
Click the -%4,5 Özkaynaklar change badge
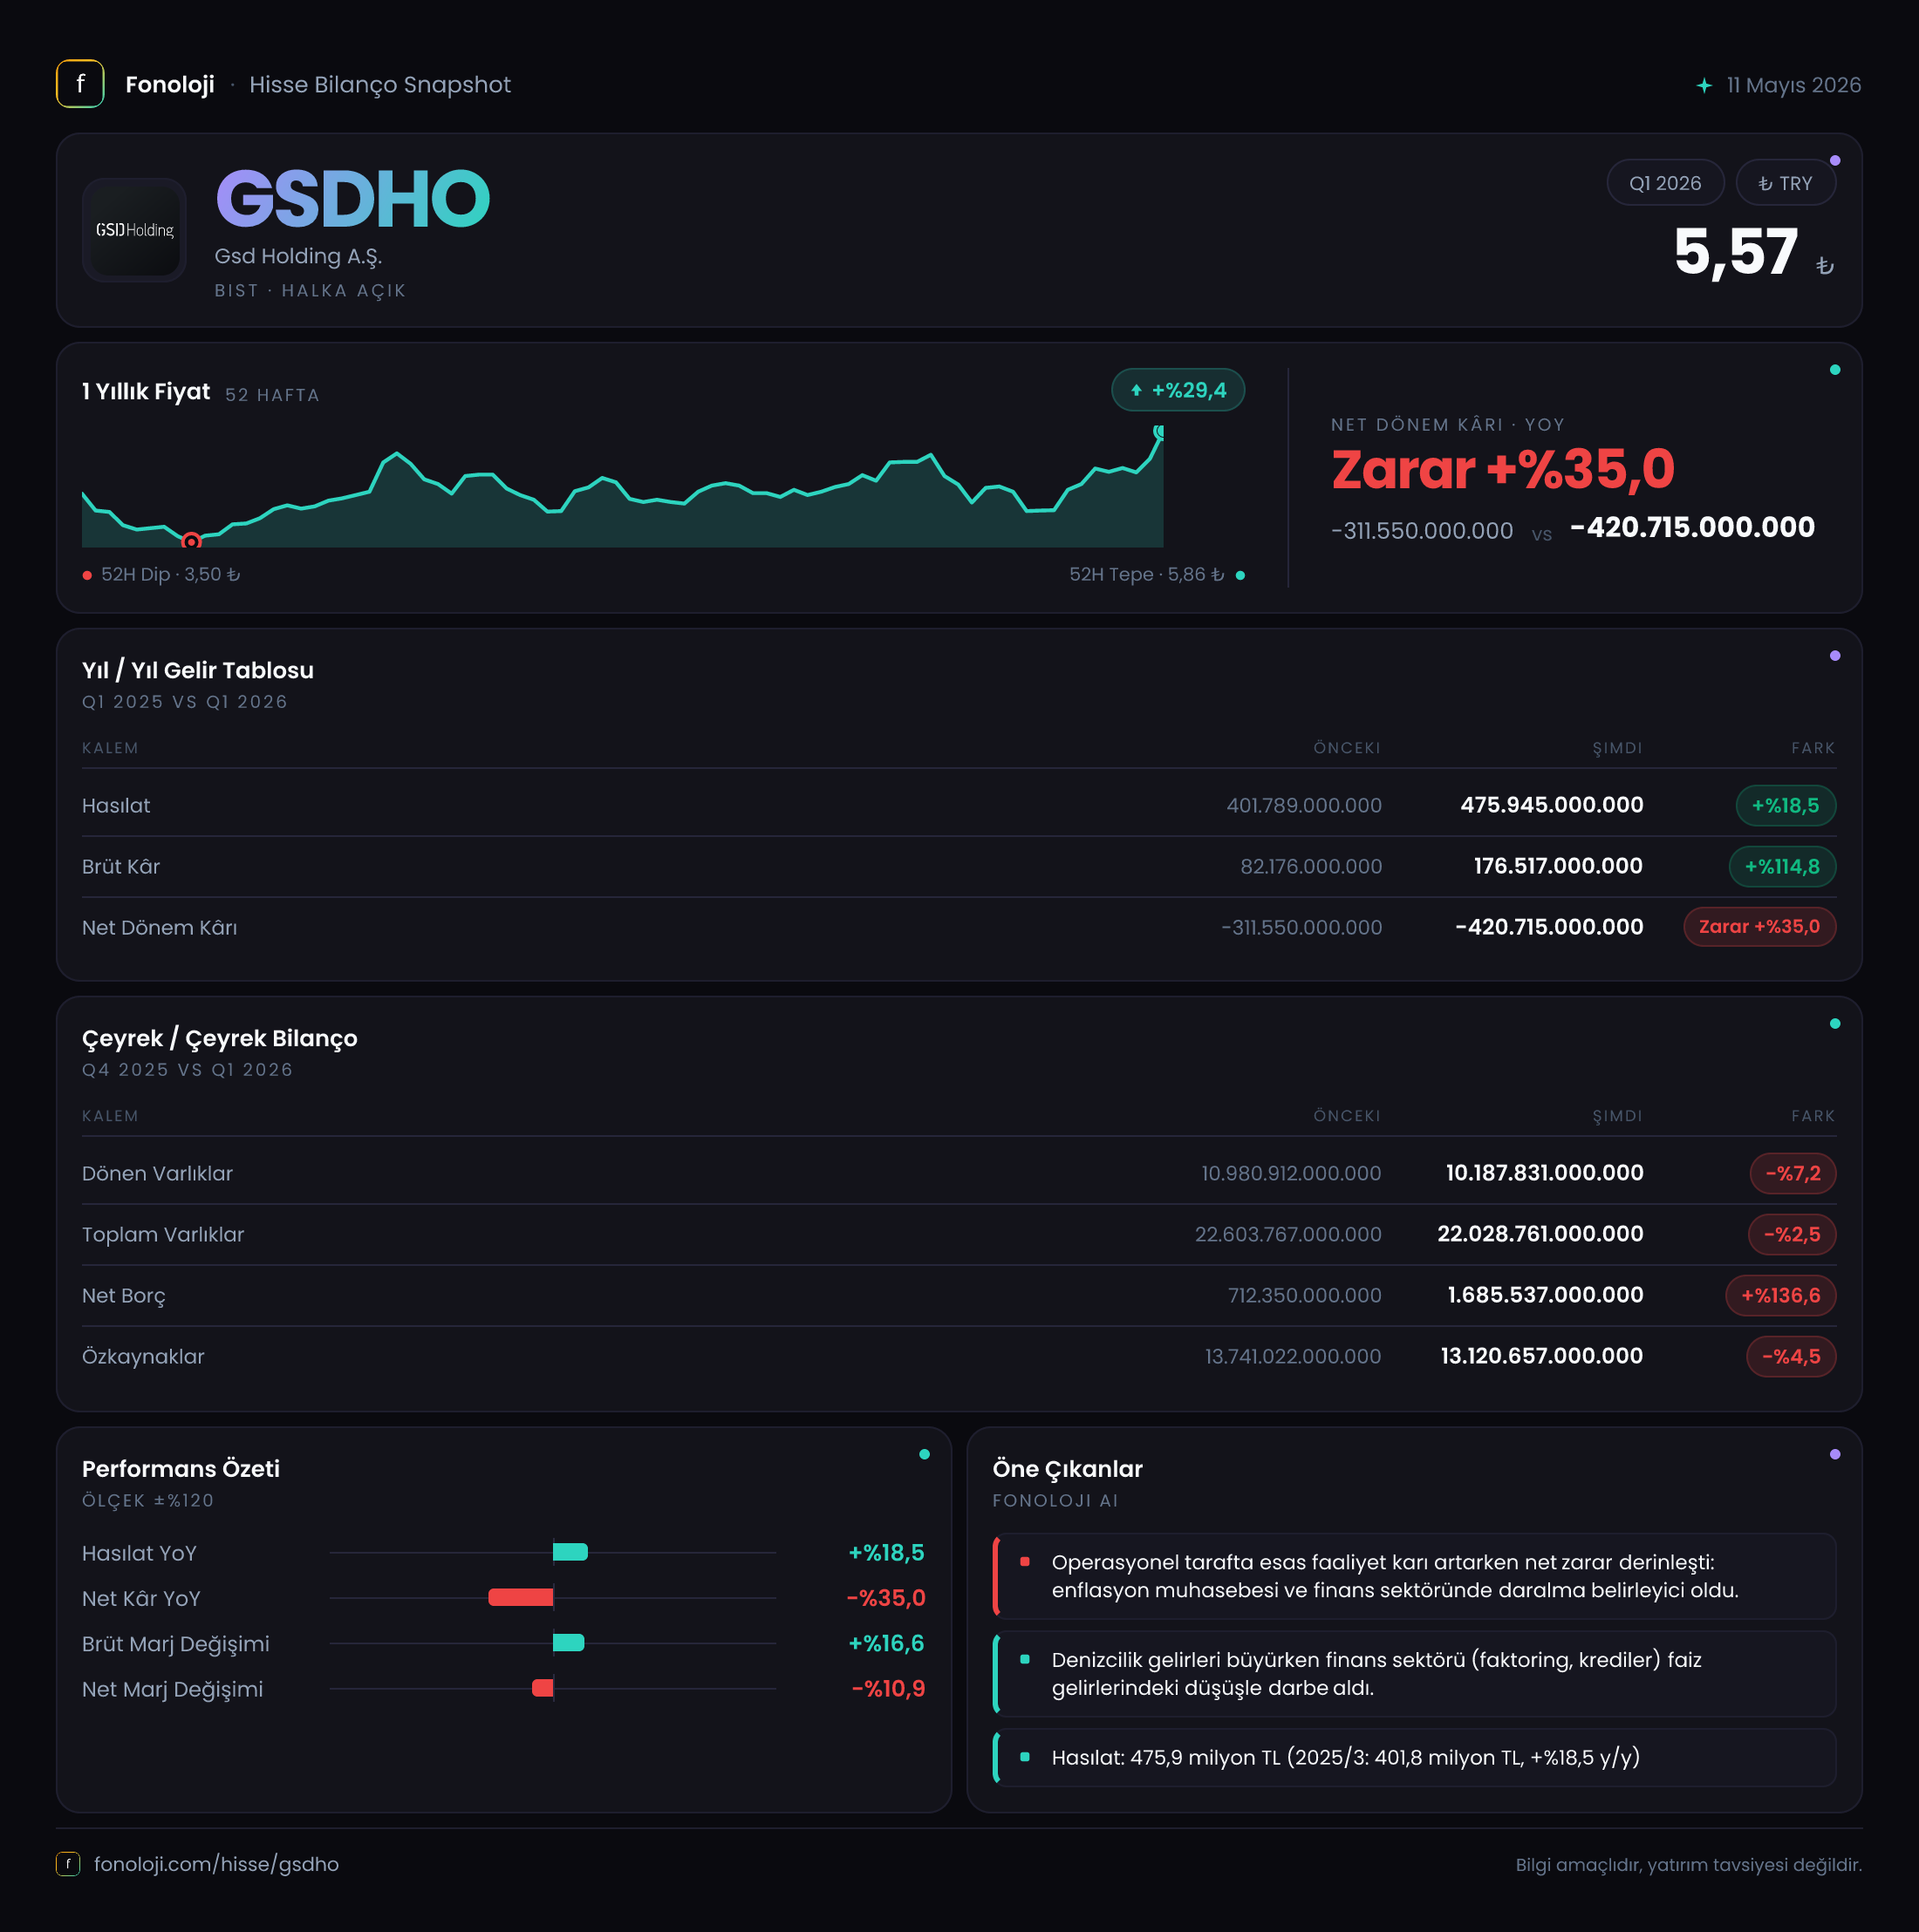(1791, 1357)
